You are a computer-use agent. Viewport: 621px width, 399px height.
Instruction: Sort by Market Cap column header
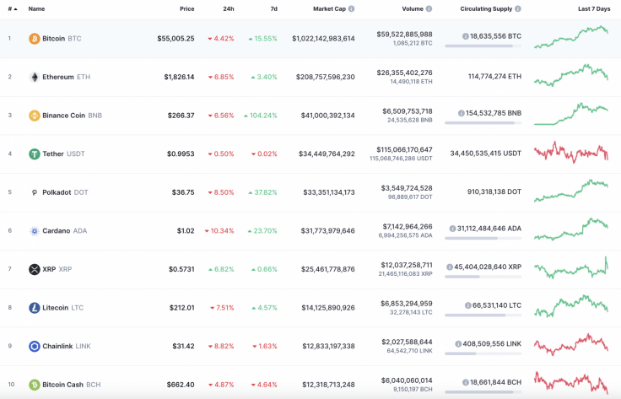[329, 8]
